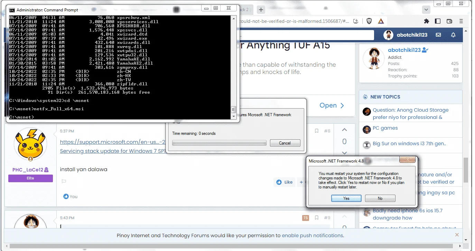Open forum inbox envelope icon

click(x=438, y=35)
